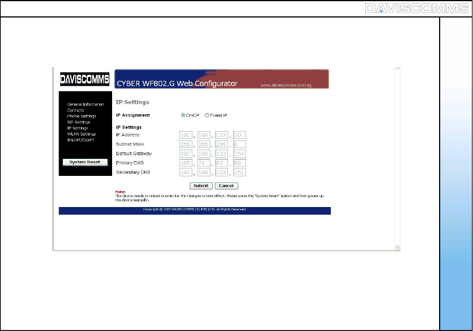Click the DAVISCOMMS logo in configurator header
This screenshot has height=331, width=473.
(85, 79)
